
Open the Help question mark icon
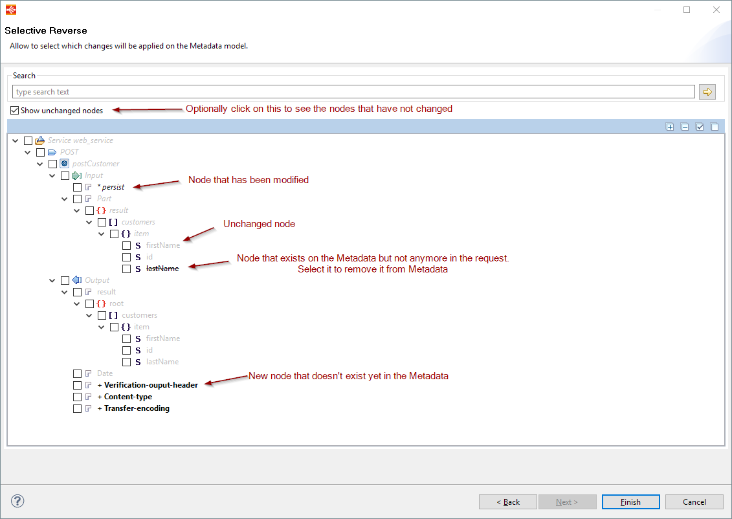17,501
